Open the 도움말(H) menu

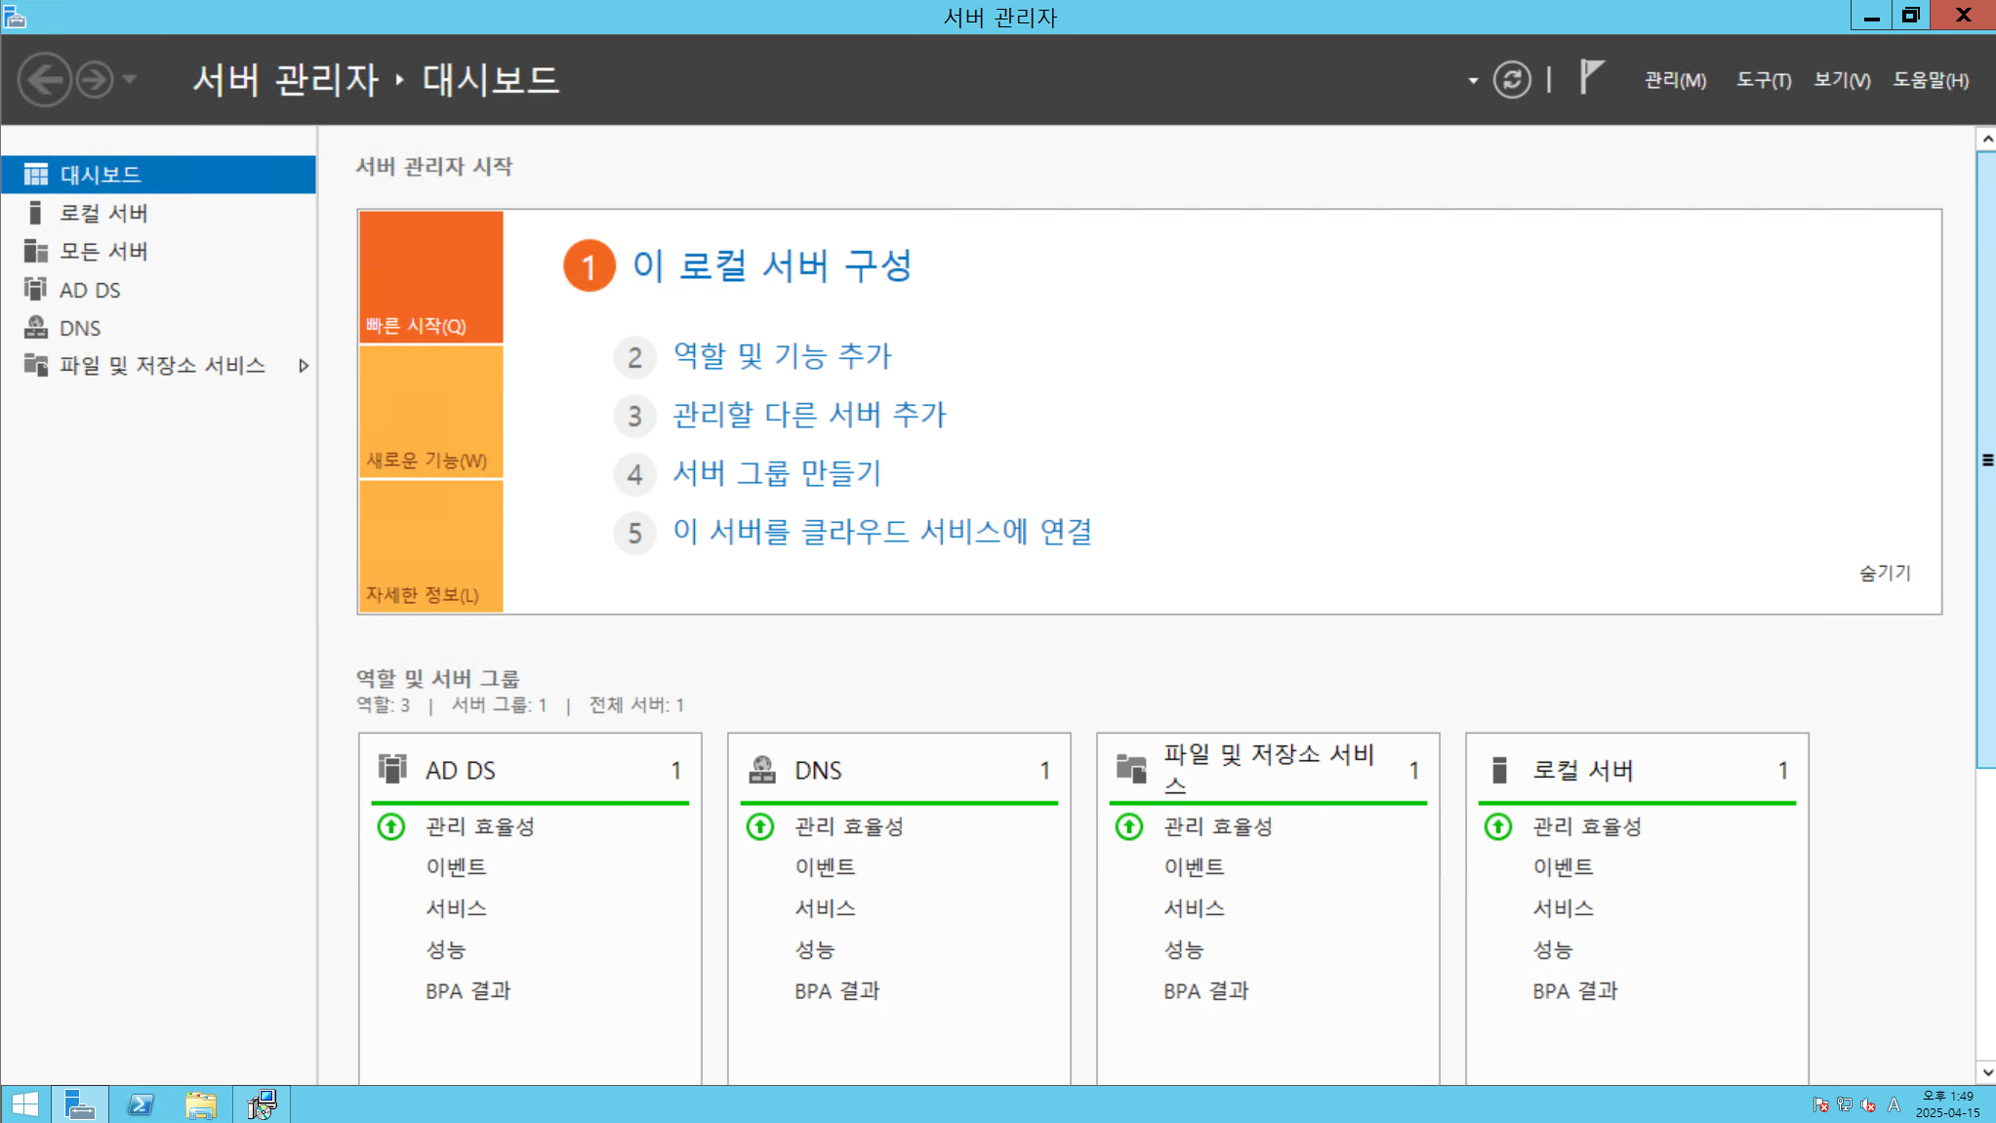(1931, 80)
